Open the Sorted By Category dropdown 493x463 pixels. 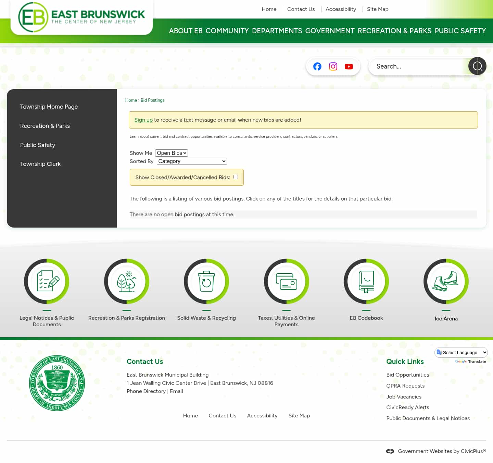[x=192, y=161]
